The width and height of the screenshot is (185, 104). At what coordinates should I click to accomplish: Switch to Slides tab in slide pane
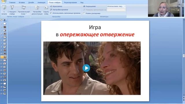point(1,20)
